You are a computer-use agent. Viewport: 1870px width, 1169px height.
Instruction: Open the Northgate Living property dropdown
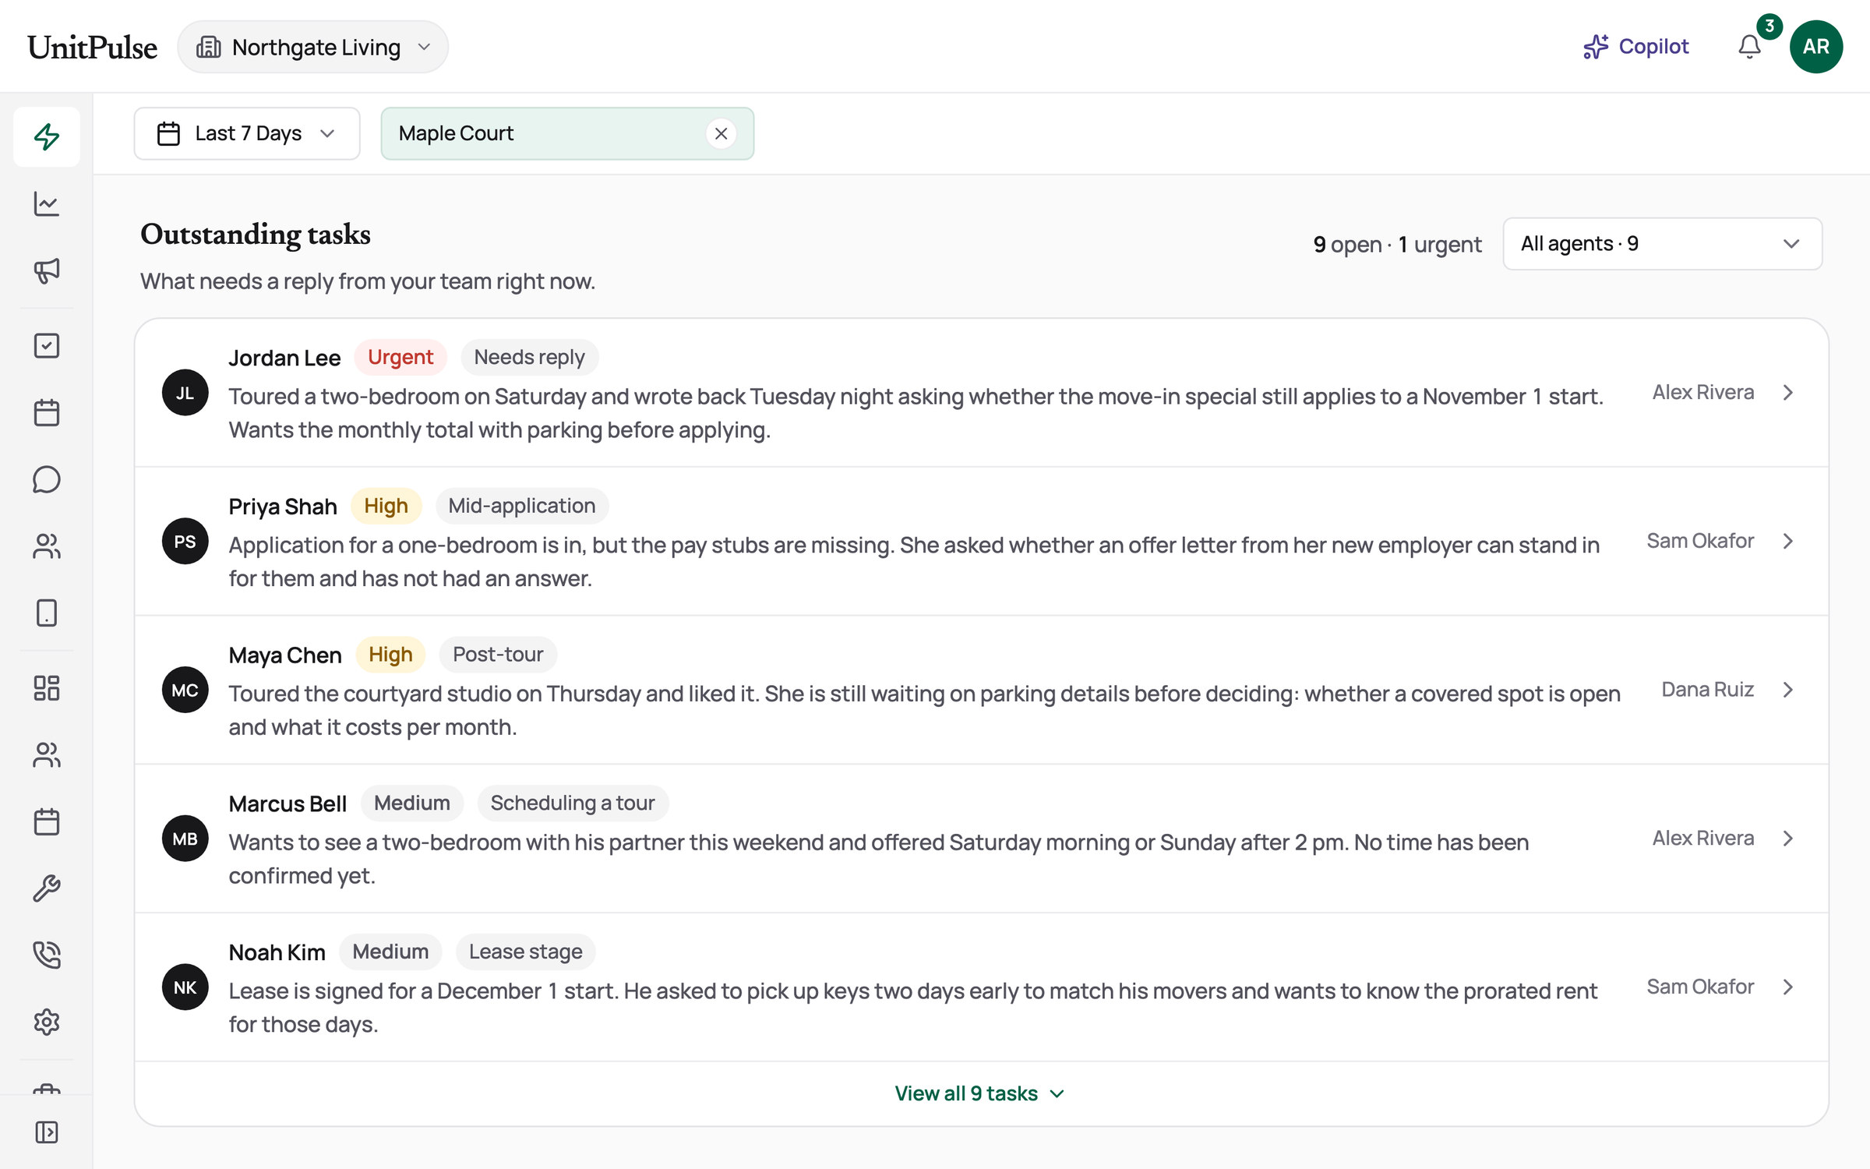(x=313, y=48)
